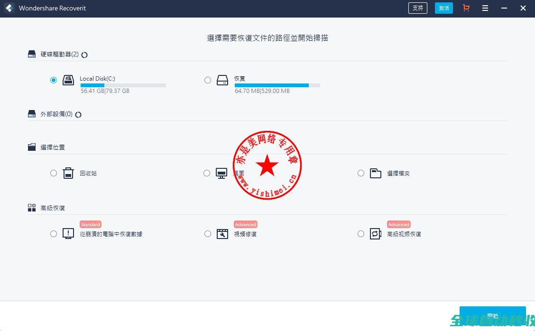Click the Wondershare Recoverit logo
This screenshot has width=535, height=331.
pyautogui.click(x=9, y=8)
